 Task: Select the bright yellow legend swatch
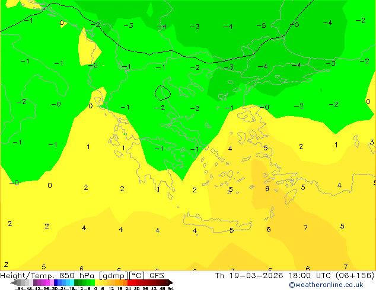point(97,282)
